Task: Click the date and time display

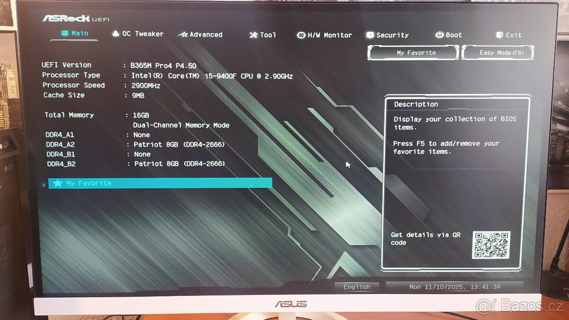Action: coord(455,287)
